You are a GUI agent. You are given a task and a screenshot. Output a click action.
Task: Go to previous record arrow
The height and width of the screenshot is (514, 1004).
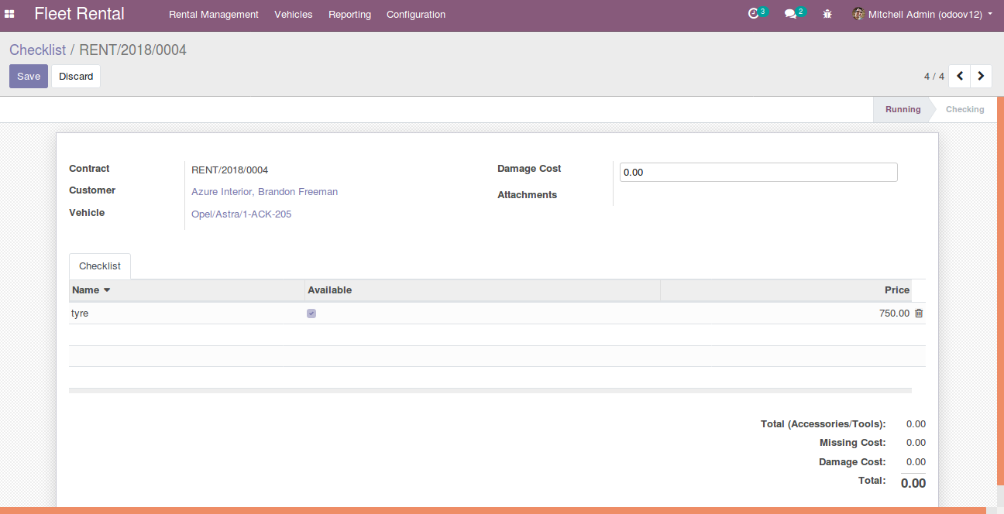tap(959, 76)
